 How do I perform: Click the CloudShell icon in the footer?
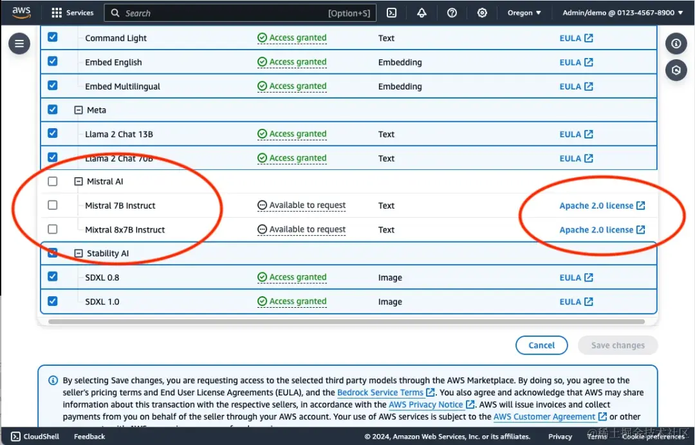point(15,436)
